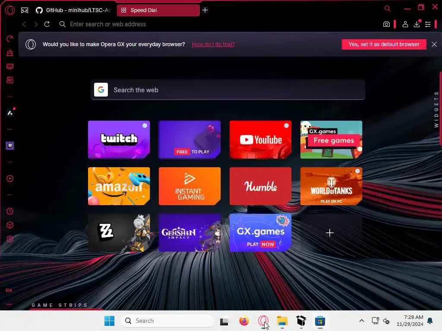Open Aria AI icon in sidebar
The width and height of the screenshot is (442, 331).
tap(10, 113)
